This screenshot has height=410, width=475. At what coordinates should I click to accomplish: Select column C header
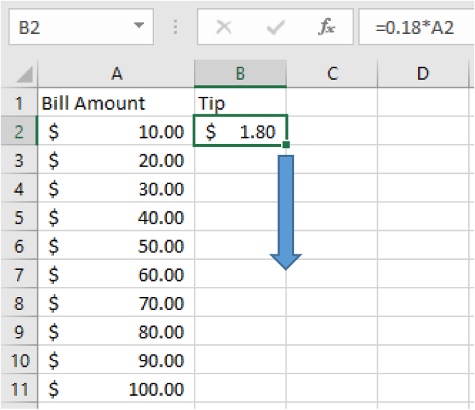tap(332, 73)
